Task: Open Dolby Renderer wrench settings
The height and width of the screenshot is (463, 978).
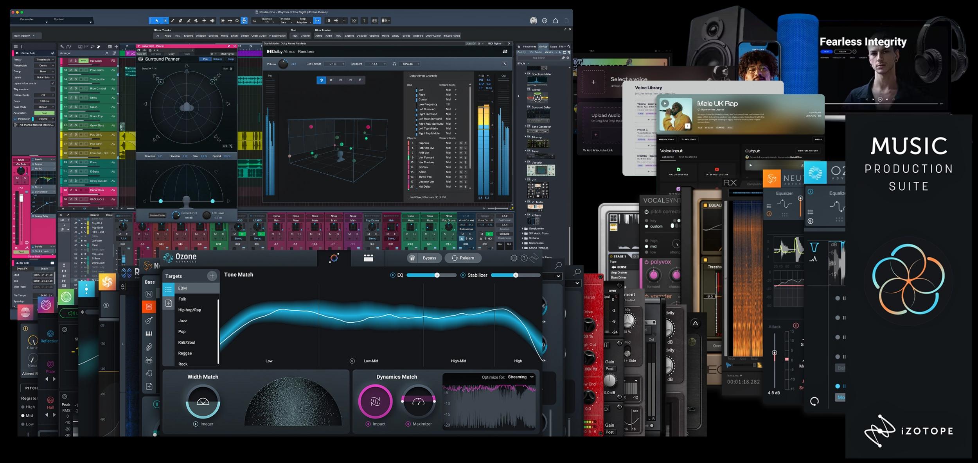Action: pos(505,64)
